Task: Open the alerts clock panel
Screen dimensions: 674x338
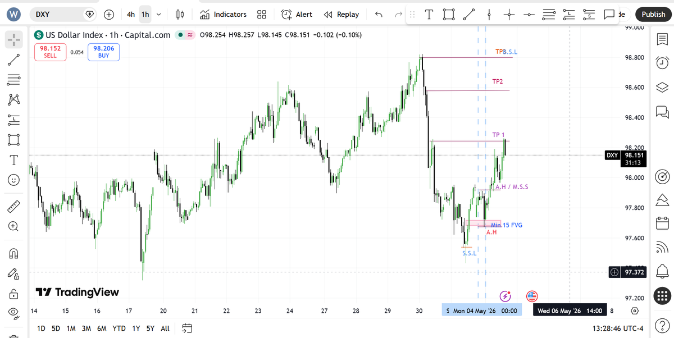Action: click(661, 63)
